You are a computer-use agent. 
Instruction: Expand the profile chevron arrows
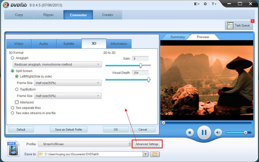coord(130,144)
